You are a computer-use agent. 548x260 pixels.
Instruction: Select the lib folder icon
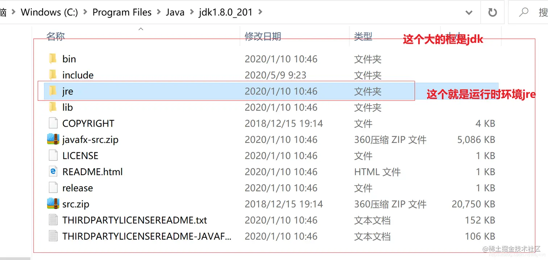coord(53,107)
